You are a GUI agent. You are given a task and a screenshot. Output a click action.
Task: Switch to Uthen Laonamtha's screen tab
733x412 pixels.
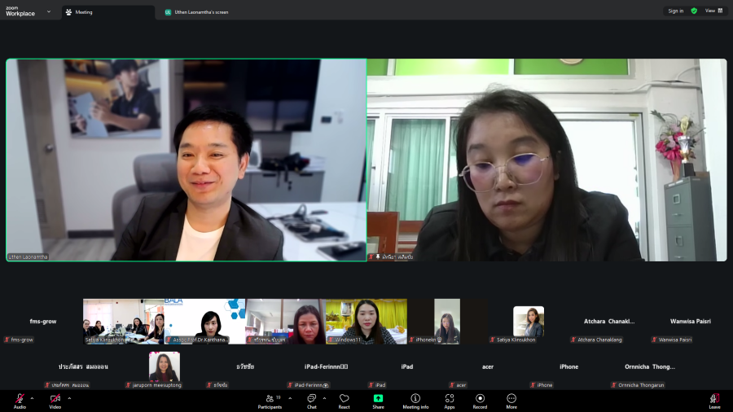coord(200,12)
